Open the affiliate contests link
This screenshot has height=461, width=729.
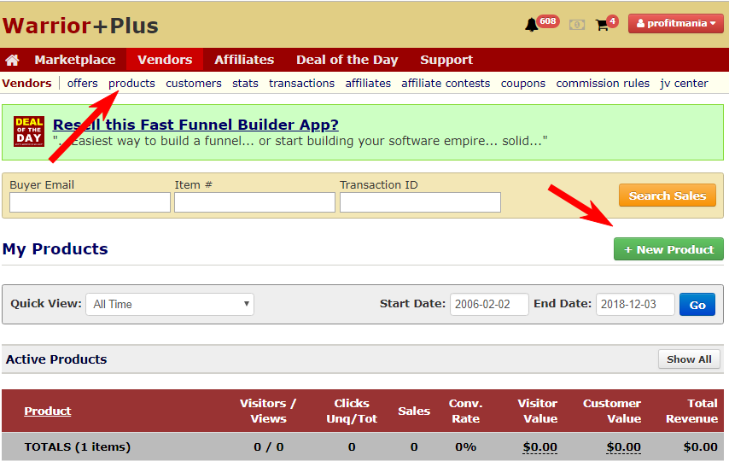[x=446, y=84]
